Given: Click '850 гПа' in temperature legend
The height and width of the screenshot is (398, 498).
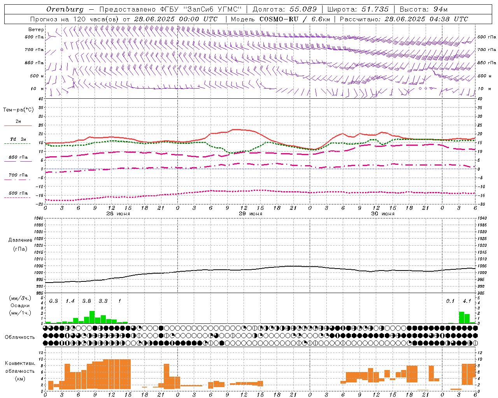Looking at the screenshot, I should 18,157.
